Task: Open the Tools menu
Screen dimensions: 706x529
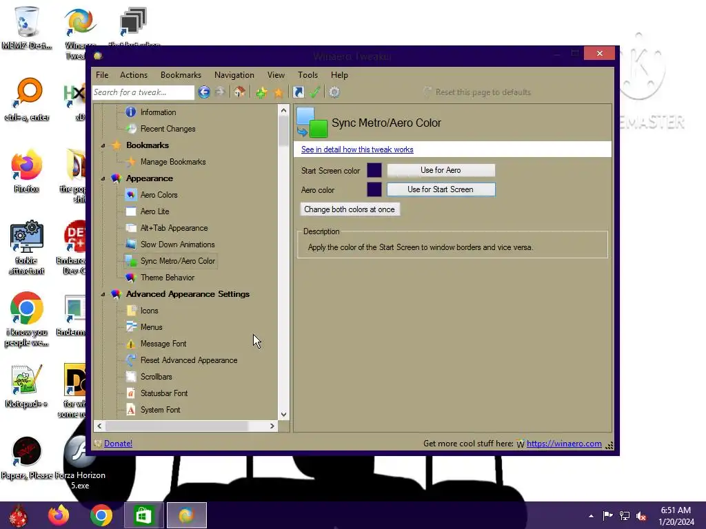Action: (x=308, y=75)
